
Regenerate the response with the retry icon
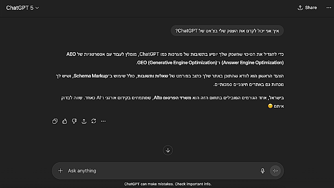pyautogui.click(x=94, y=121)
